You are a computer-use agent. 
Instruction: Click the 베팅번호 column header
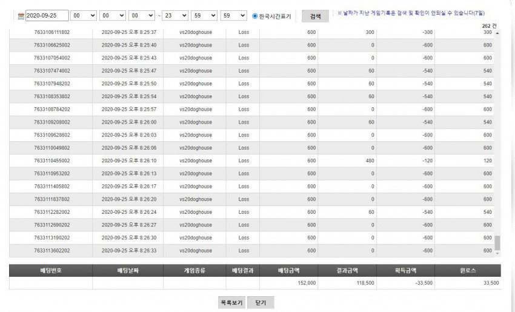(51, 271)
